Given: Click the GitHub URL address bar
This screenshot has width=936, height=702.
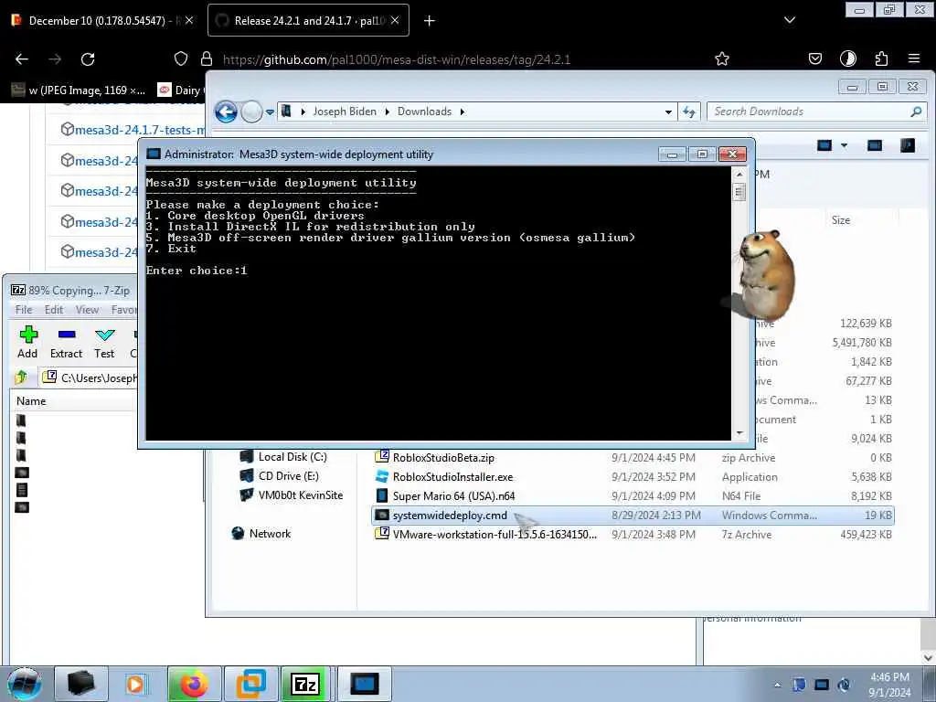Looking at the screenshot, I should click(397, 59).
